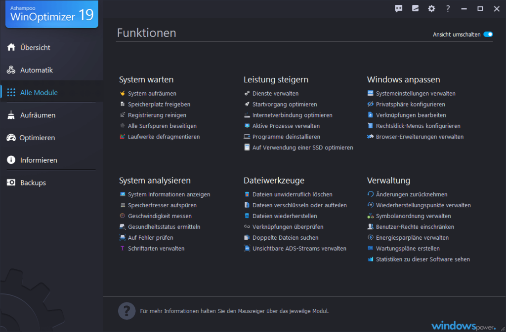Viewport: 506px width, 332px height.
Task: Click the notes icon in title bar
Action: (415, 8)
